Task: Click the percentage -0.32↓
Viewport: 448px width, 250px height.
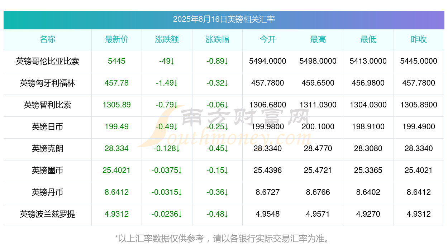Action: (217, 83)
